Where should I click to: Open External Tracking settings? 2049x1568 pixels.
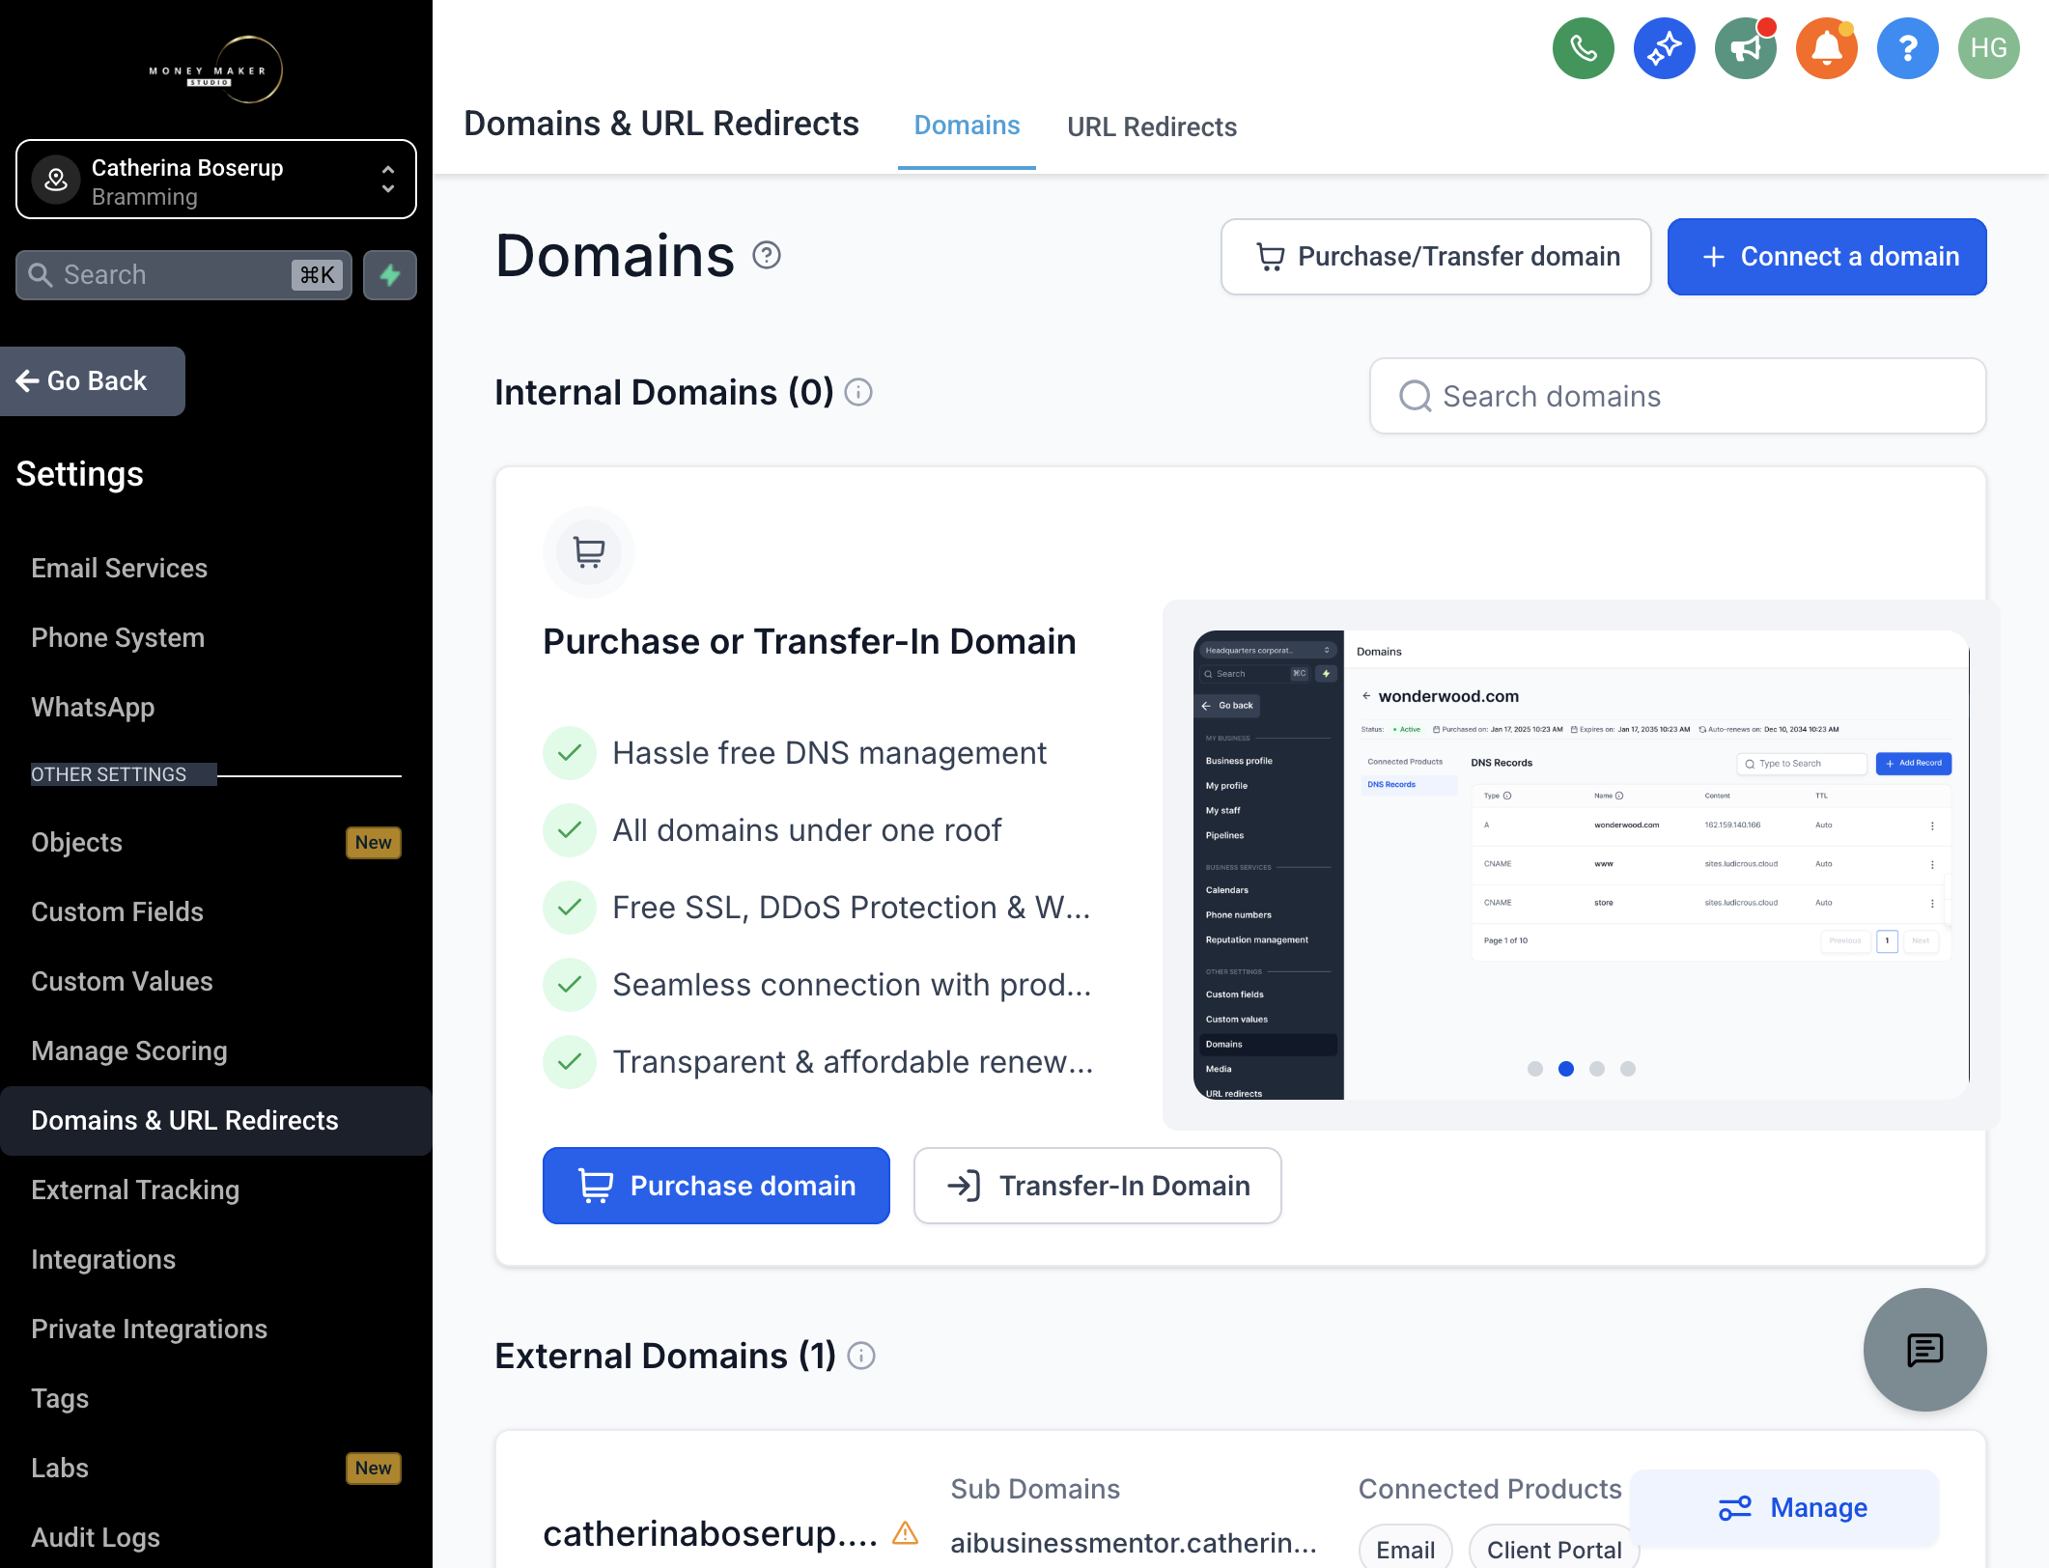(x=135, y=1190)
